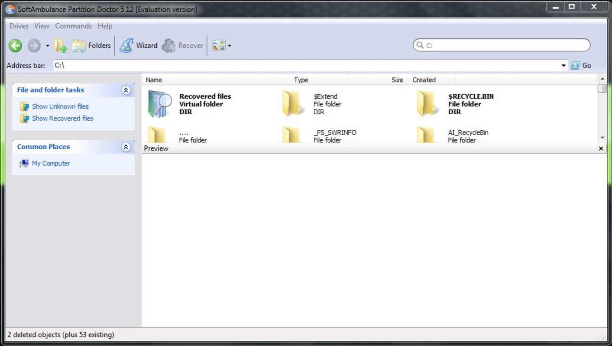Collapse the File and folder tasks panel
Image resolution: width=612 pixels, height=346 pixels.
coord(126,90)
